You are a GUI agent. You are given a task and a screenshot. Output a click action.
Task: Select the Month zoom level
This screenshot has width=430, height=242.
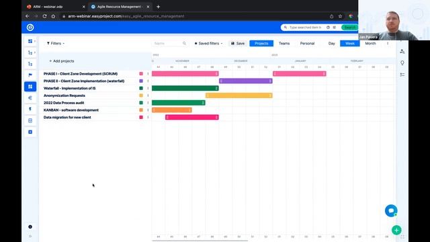pyautogui.click(x=370, y=43)
